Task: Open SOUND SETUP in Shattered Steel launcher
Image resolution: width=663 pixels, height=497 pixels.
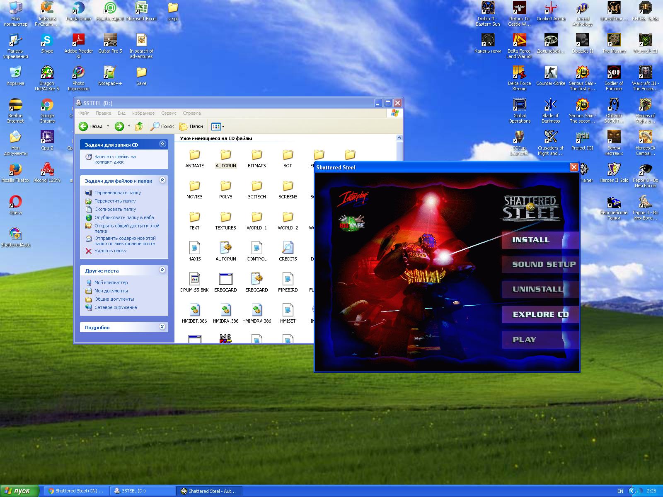Action: (540, 264)
